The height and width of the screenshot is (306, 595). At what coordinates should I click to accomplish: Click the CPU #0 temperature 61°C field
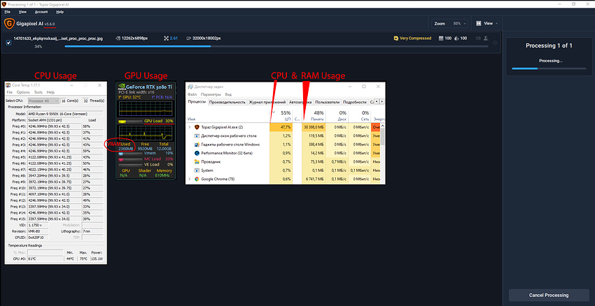pos(45,258)
